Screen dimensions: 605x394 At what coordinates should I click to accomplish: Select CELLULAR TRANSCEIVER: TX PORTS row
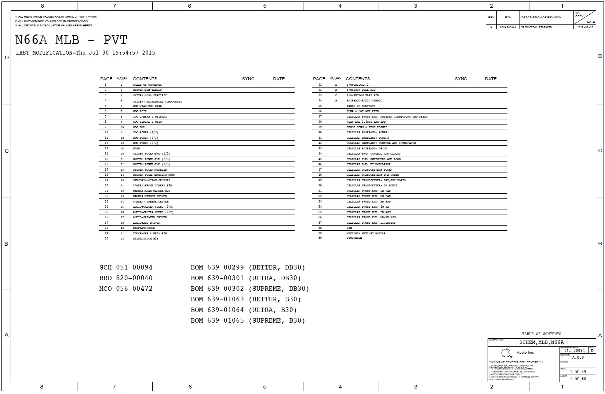[x=409, y=185]
